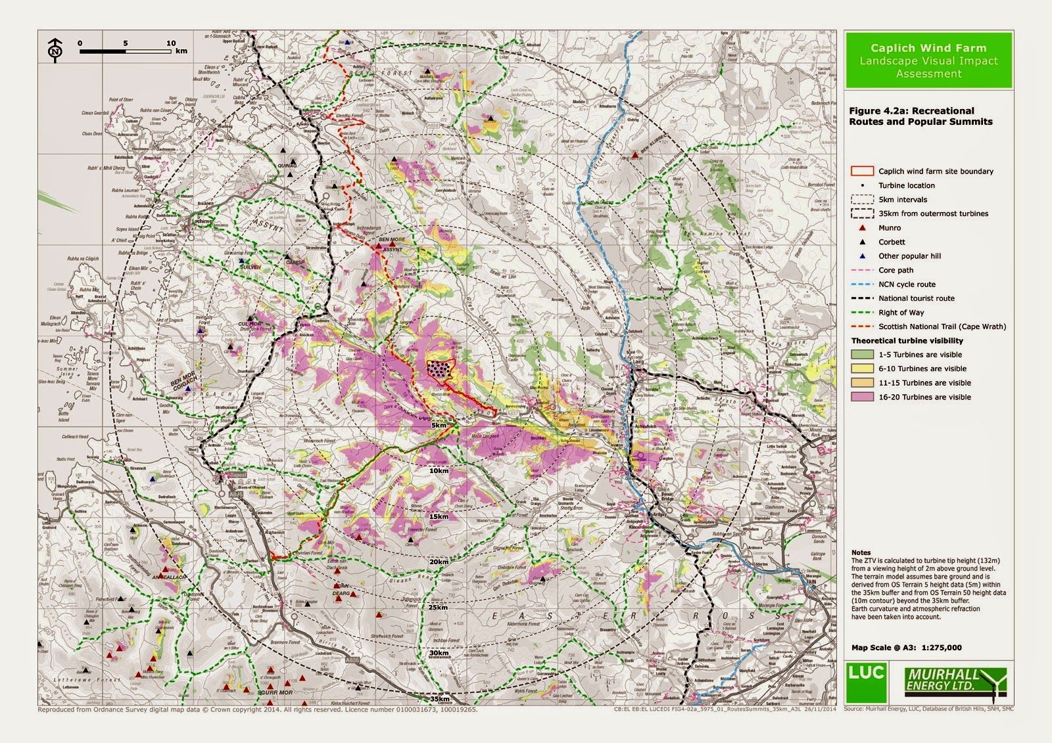Click the Caplich Wind Farm title banner

(x=928, y=60)
